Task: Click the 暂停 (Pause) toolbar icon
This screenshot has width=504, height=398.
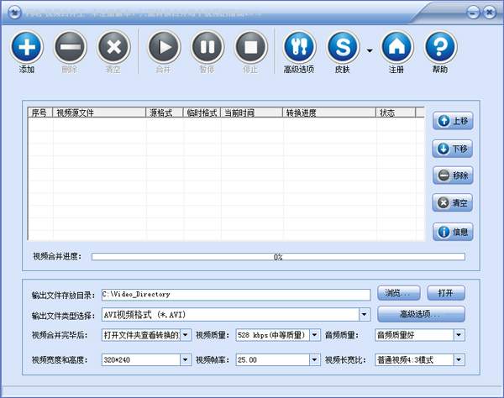Action: coord(207,47)
